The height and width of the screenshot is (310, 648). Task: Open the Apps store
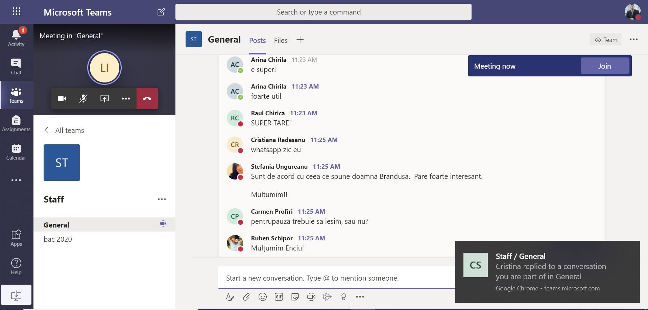(16, 238)
